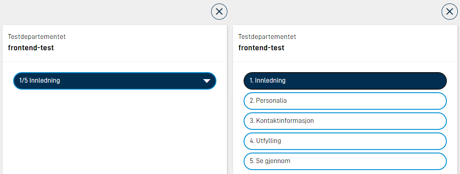
Task: Click the word Utfylling in the step list
Action: pyautogui.click(x=269, y=141)
